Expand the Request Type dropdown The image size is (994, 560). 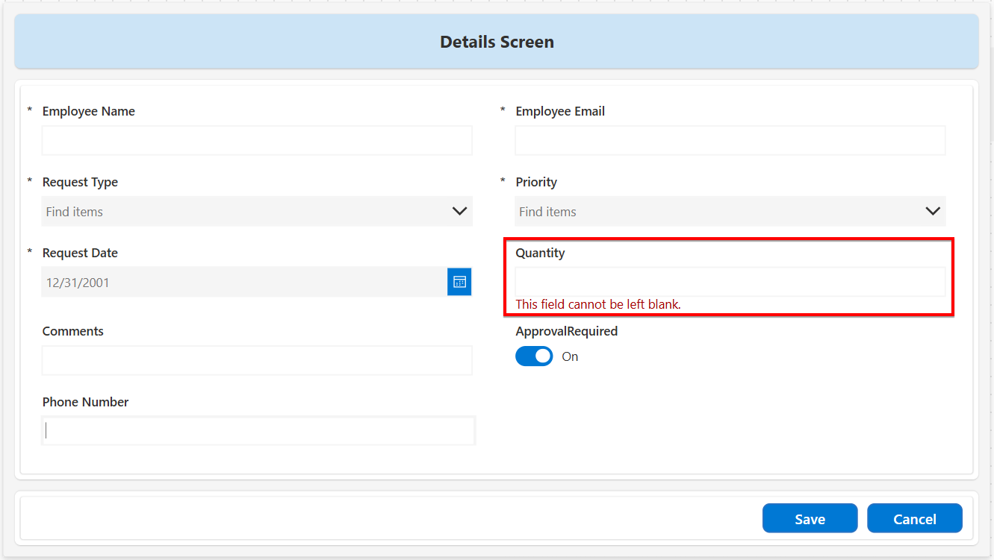tap(459, 212)
